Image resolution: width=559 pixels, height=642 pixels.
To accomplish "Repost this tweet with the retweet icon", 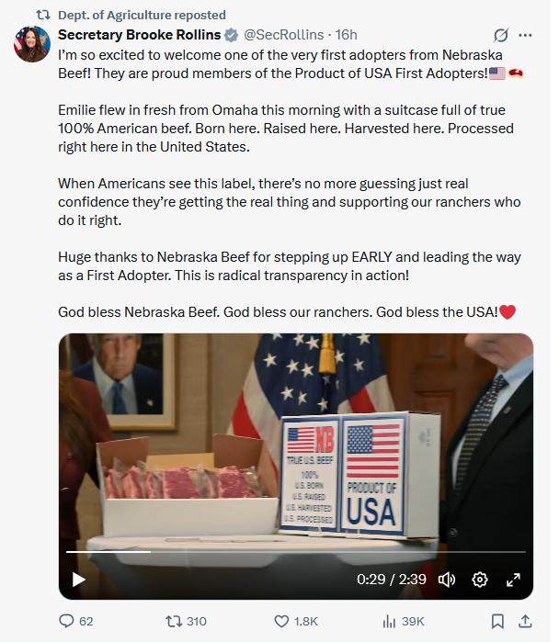I will 173,621.
